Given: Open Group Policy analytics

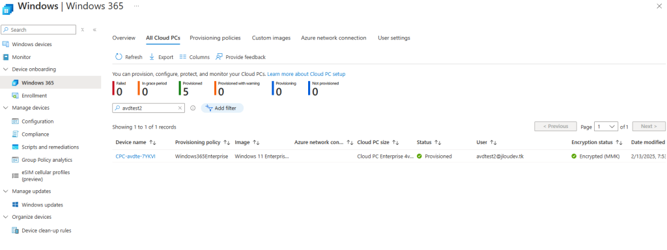Looking at the screenshot, I should (47, 160).
